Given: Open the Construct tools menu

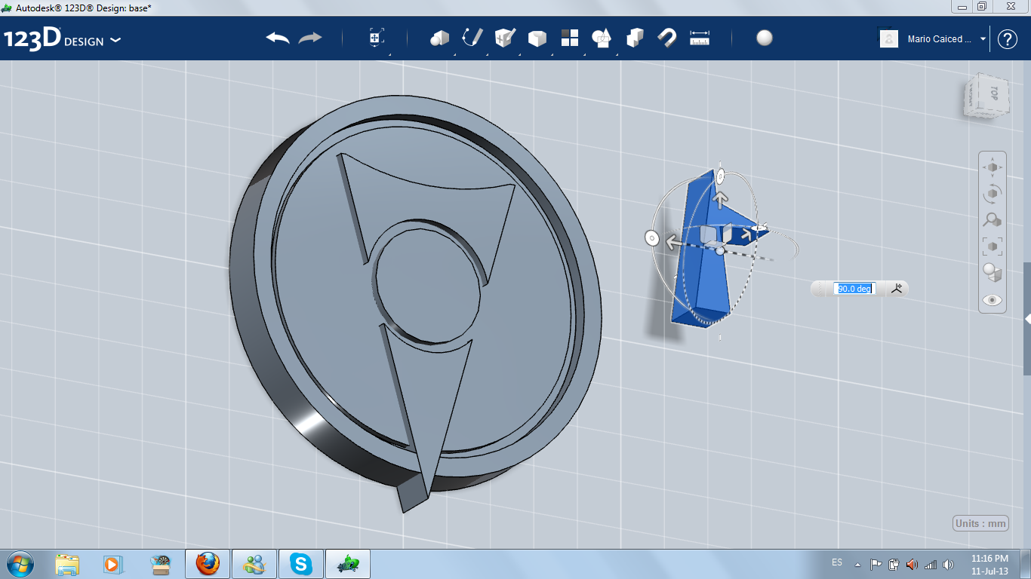Looking at the screenshot, I should 504,38.
